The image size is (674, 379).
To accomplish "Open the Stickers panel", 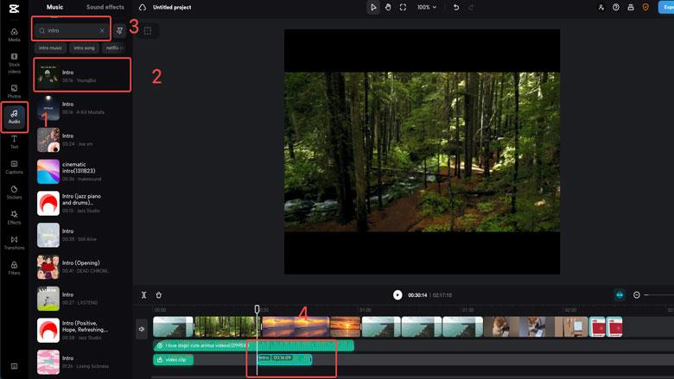I will 14,193.
